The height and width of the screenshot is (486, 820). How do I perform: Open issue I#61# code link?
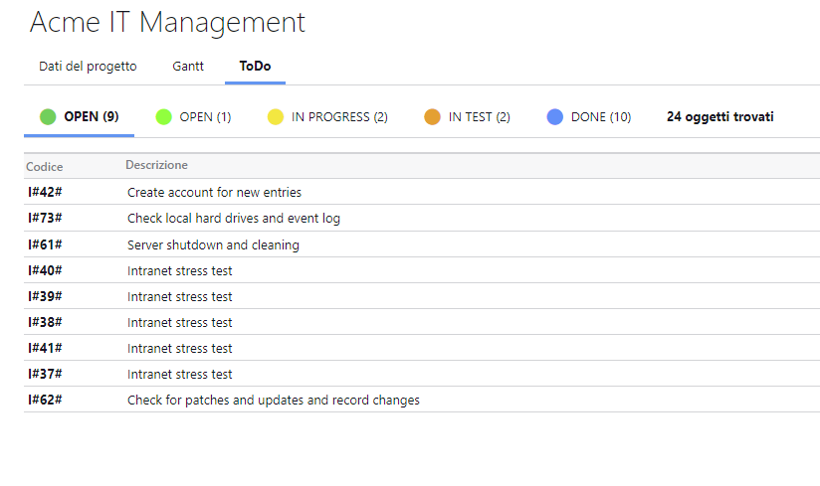point(45,244)
